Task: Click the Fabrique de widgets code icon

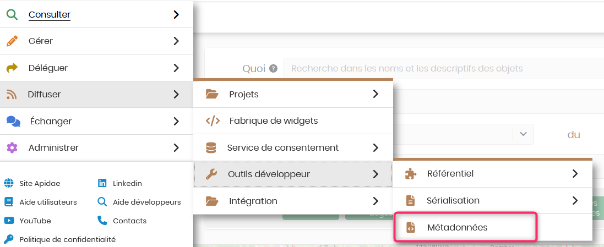Action: pyautogui.click(x=213, y=120)
